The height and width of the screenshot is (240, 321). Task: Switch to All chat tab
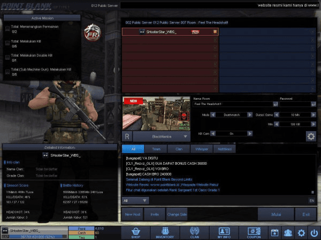click(133, 149)
